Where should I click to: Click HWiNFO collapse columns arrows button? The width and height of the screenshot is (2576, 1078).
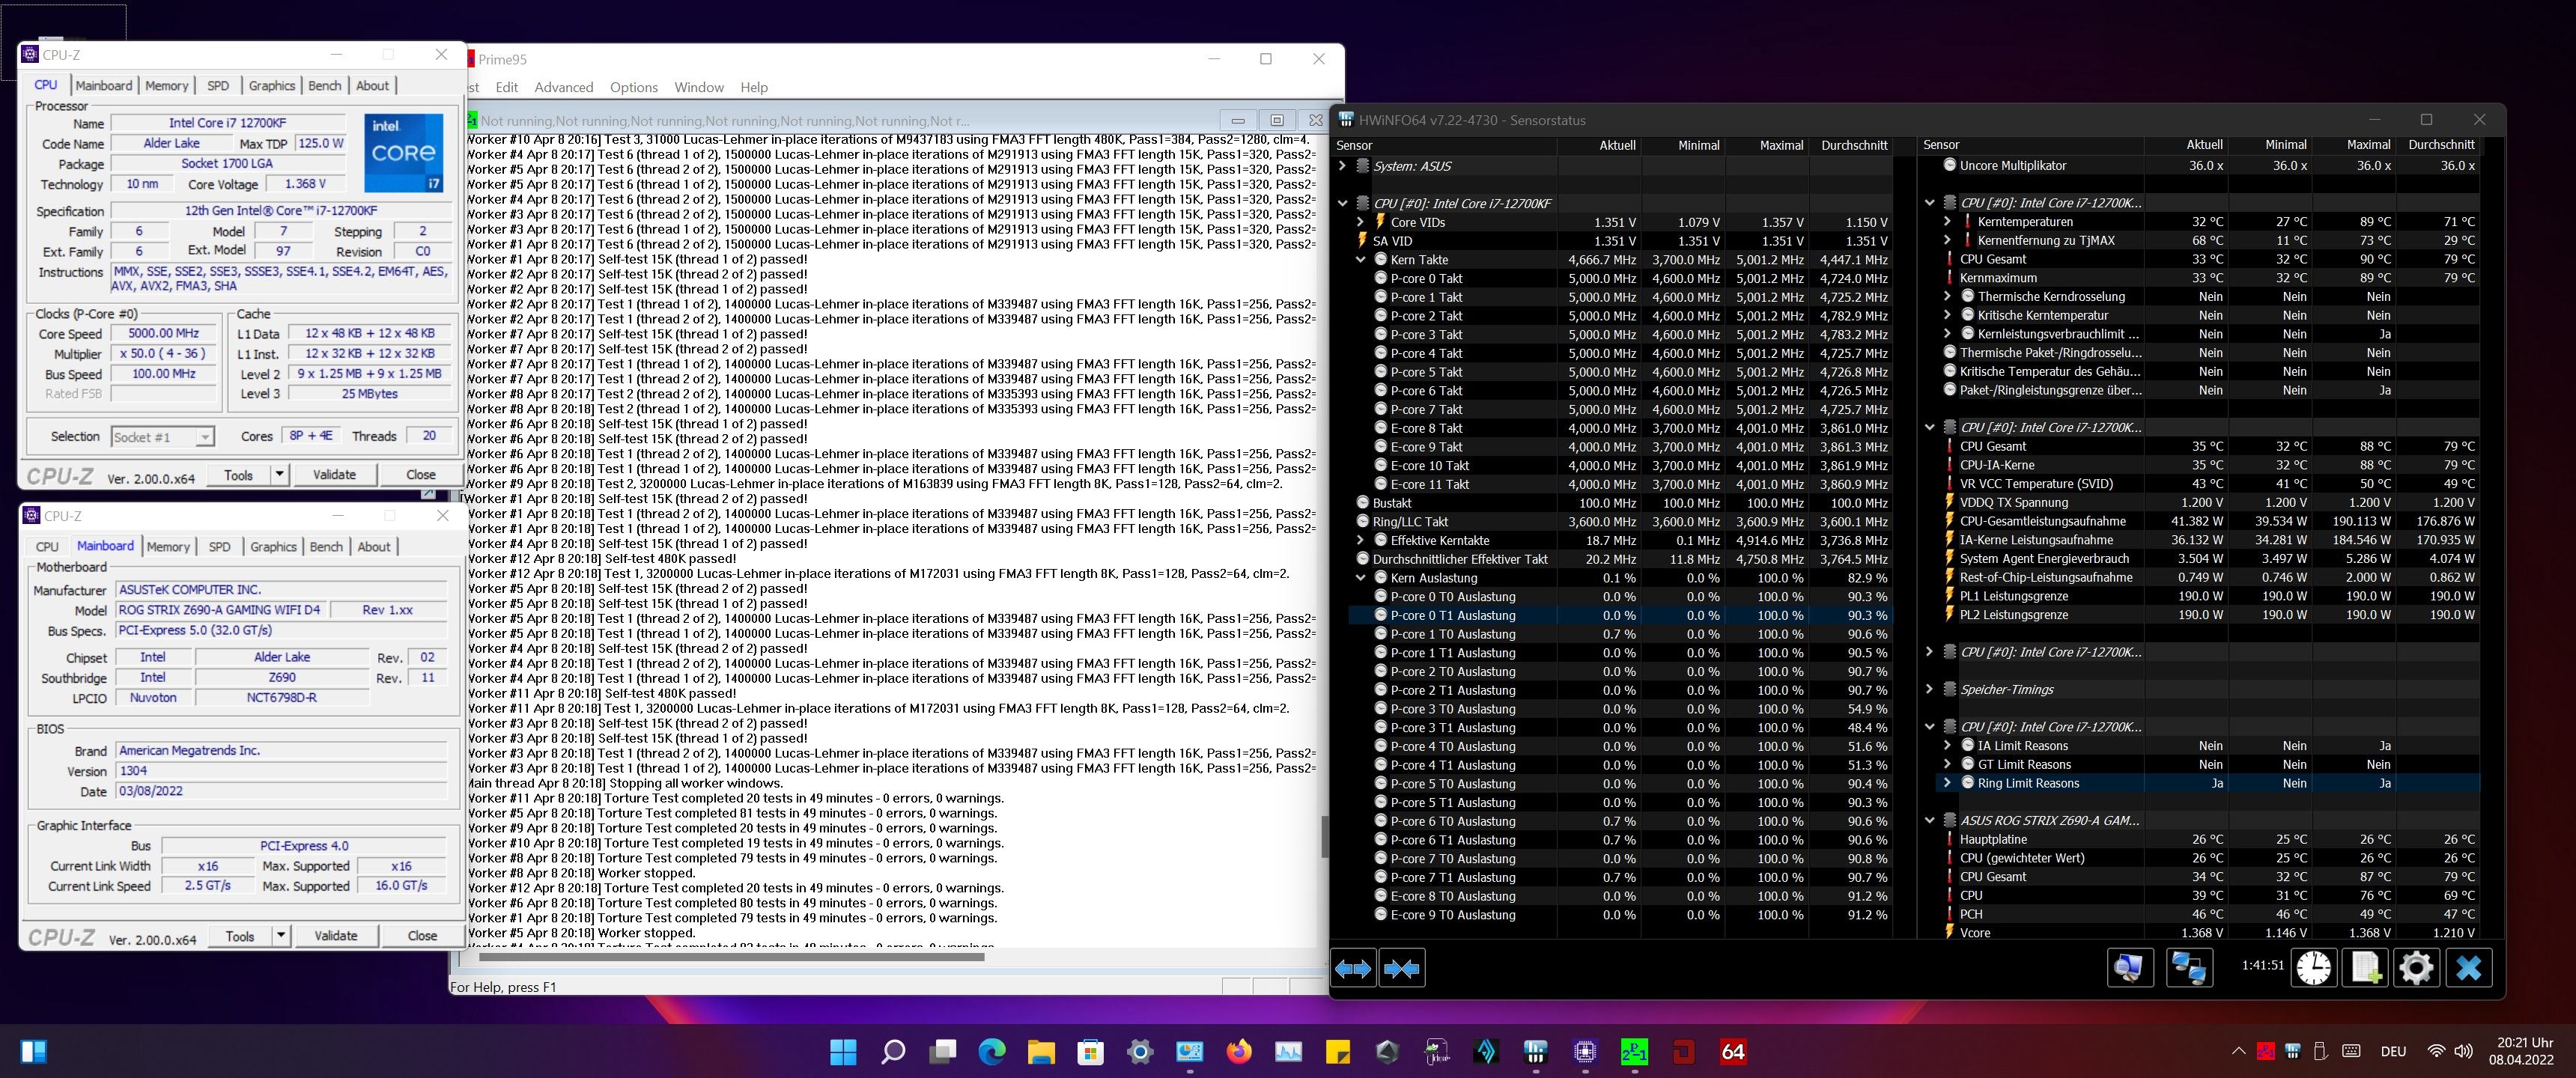[1401, 968]
